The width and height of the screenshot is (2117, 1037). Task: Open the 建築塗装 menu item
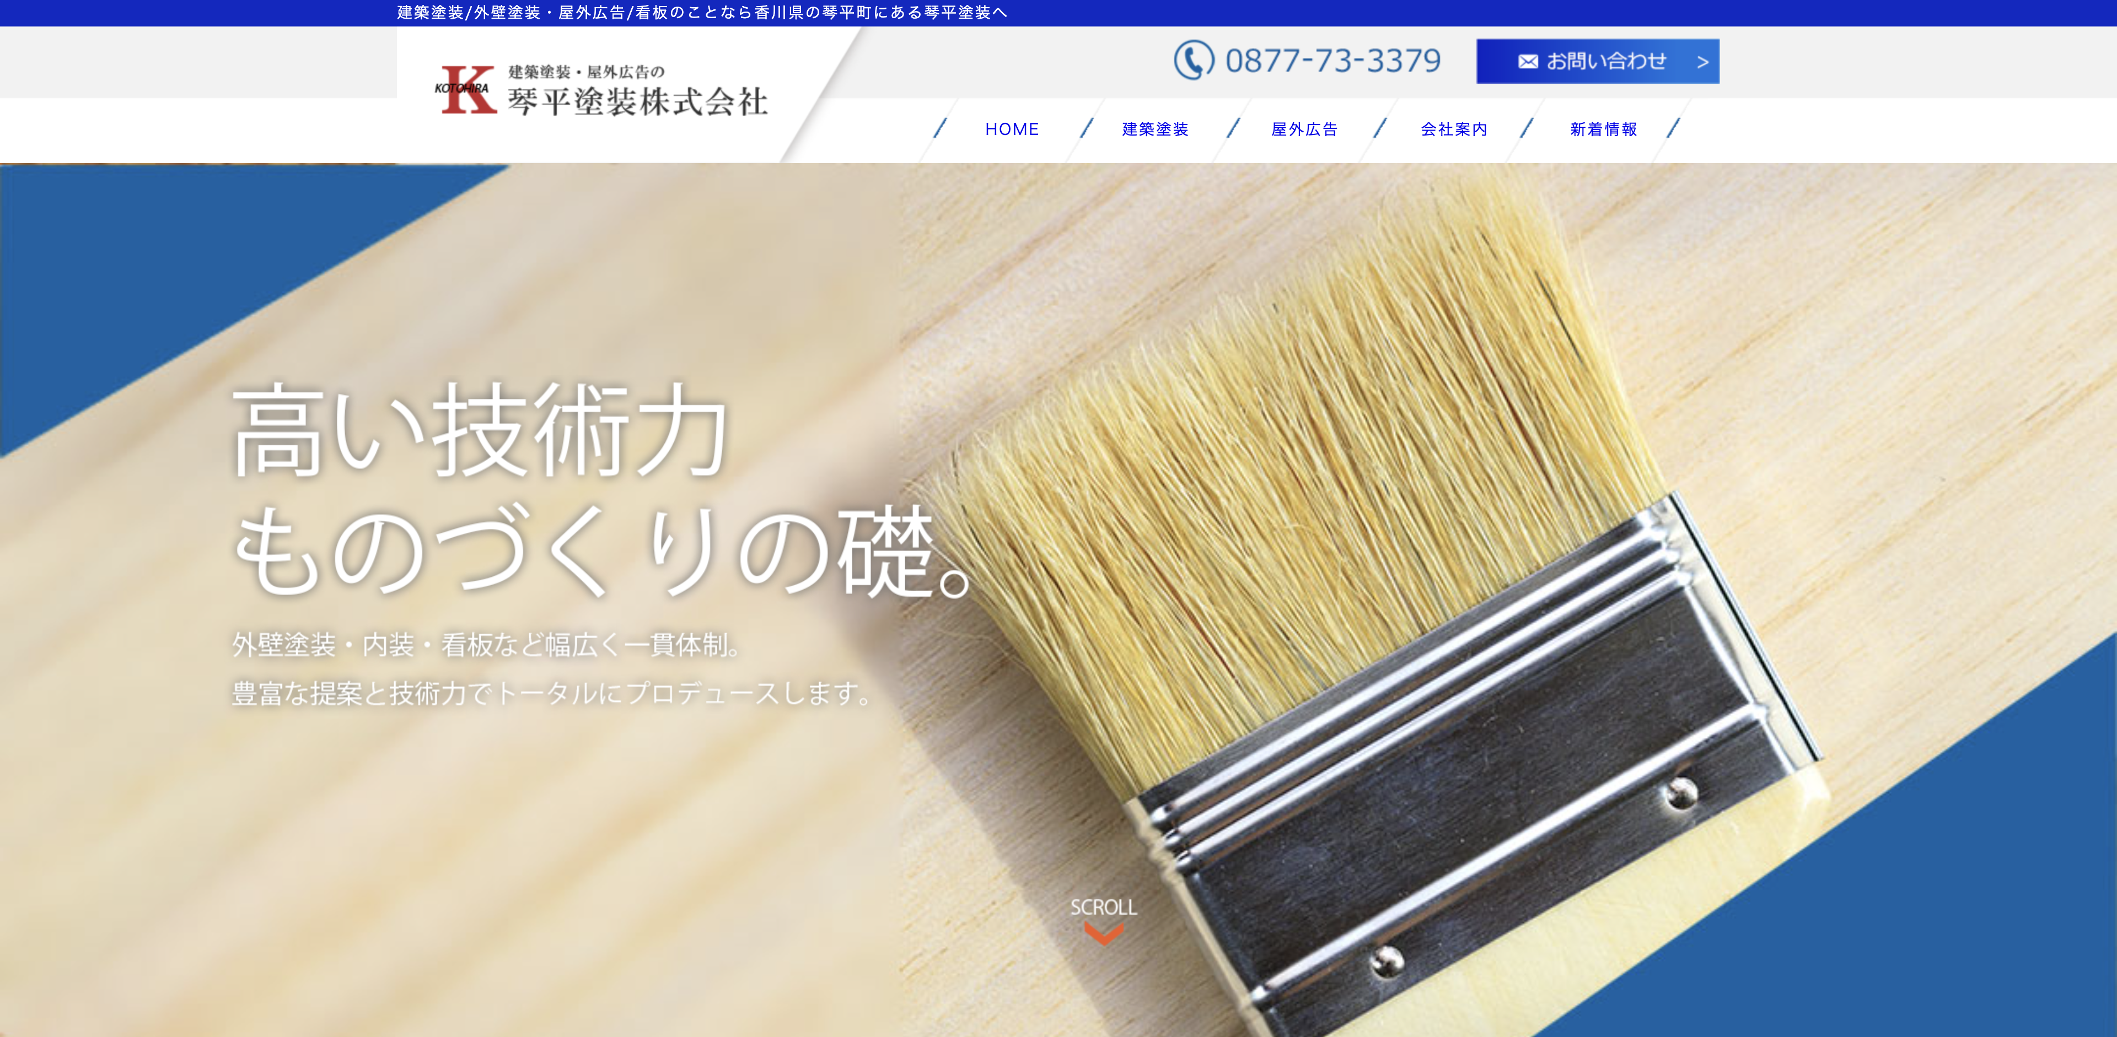tap(1154, 129)
